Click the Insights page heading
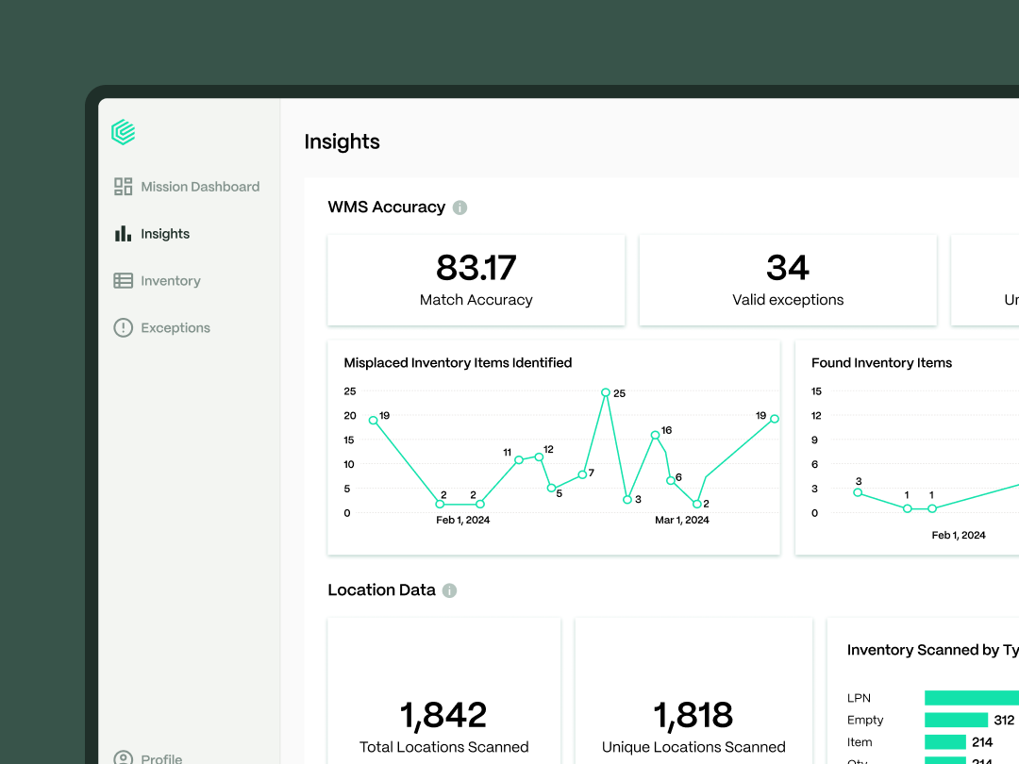 (x=342, y=141)
